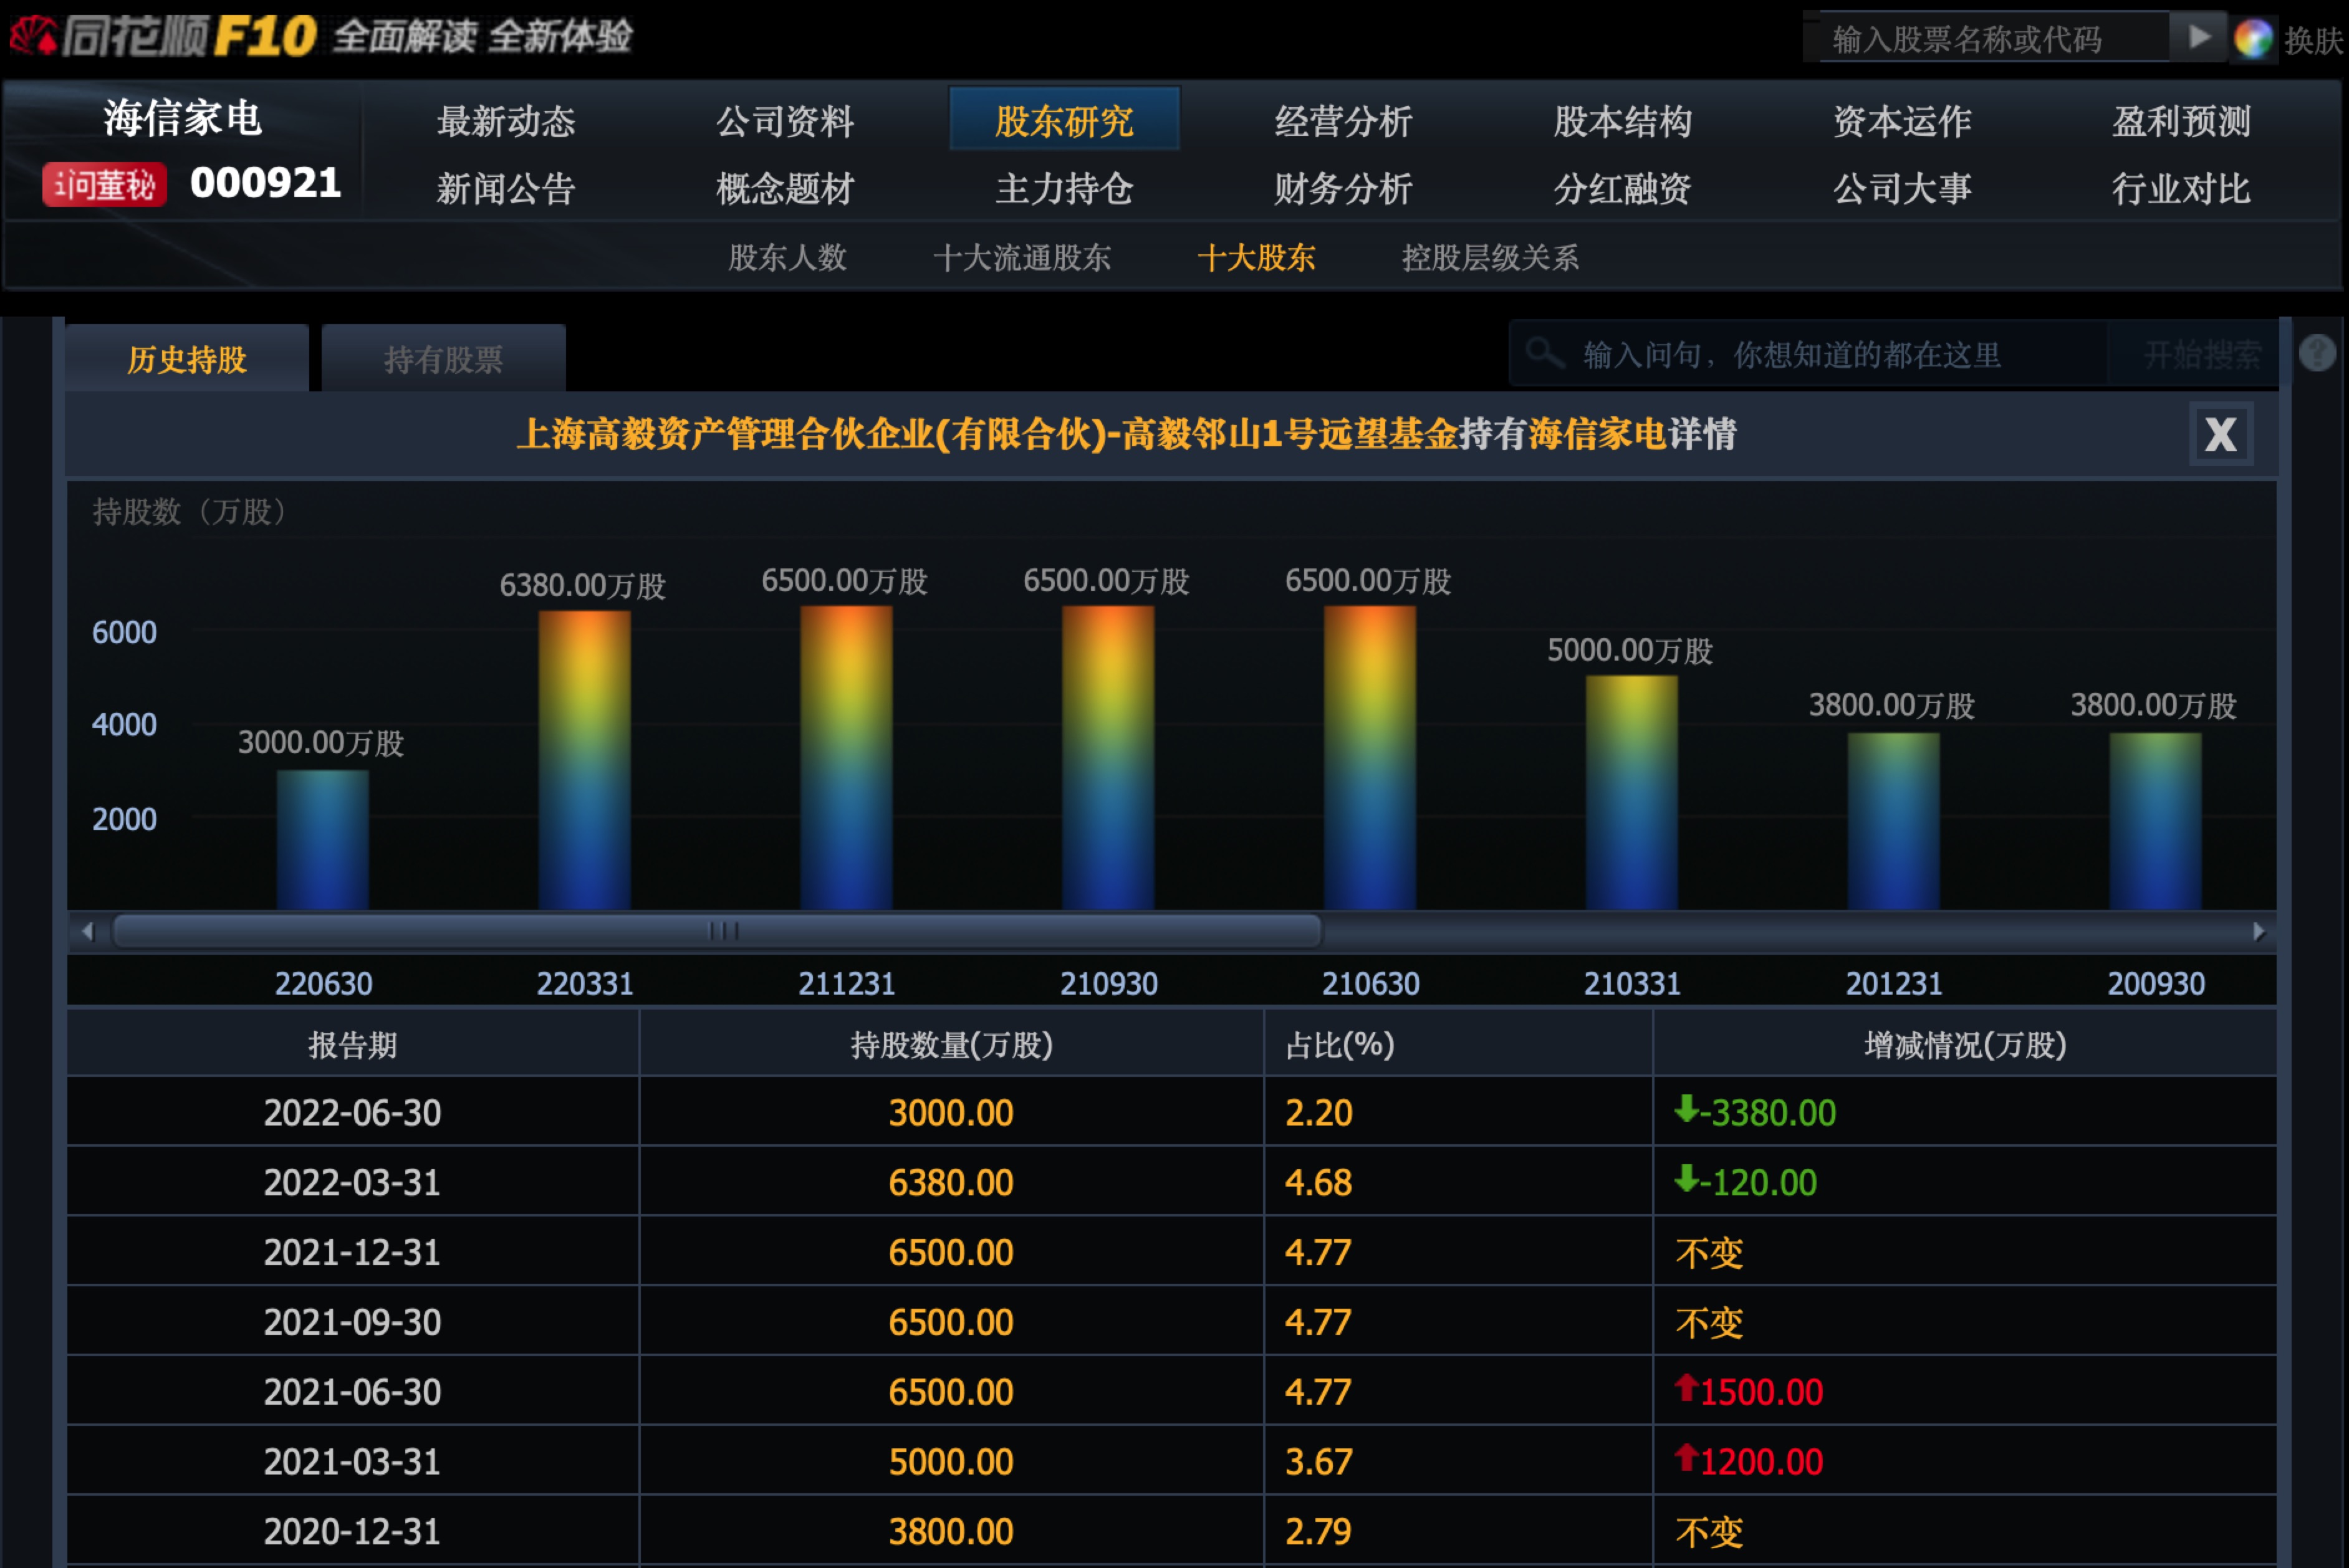2349x1568 pixels.
Task: Close the shareholding detail panel with X
Action: click(2221, 434)
